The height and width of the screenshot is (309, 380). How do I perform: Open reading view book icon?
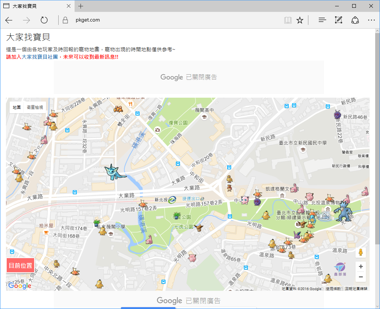coord(288,20)
